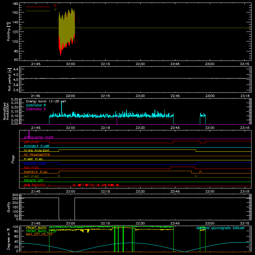
Task: Click the FRONTS_OFF flag label
Action: tap(34, 180)
